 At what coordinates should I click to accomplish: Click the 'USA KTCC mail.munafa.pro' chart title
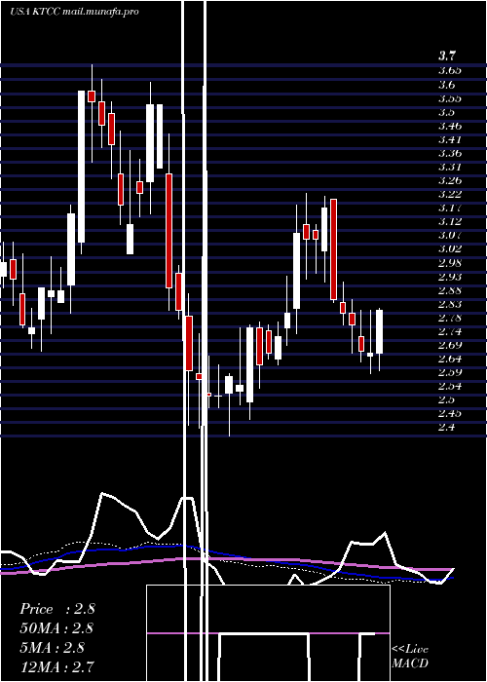(x=74, y=12)
